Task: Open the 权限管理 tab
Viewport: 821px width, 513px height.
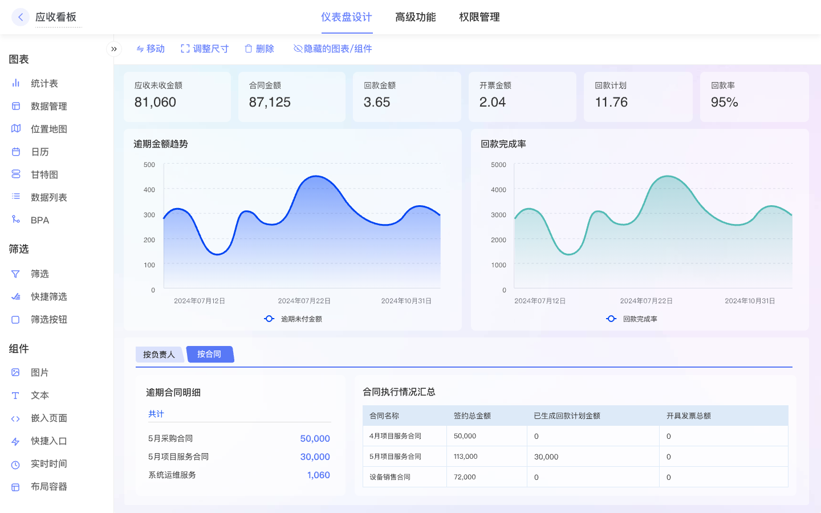Action: 479,17
